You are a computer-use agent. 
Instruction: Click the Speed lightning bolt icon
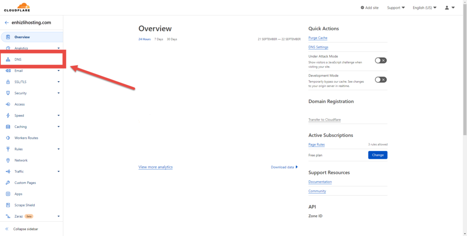(x=8, y=115)
